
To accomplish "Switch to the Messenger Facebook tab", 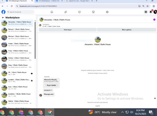I will tap(19, 1).
